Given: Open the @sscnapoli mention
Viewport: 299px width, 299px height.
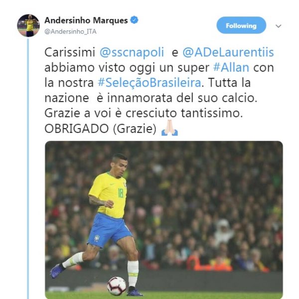Looking at the screenshot, I should (x=132, y=52).
